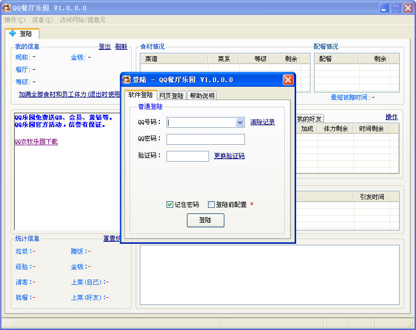Open the 操作(C) menu
Image resolution: width=416 pixels, height=330 pixels.
(x=15, y=20)
